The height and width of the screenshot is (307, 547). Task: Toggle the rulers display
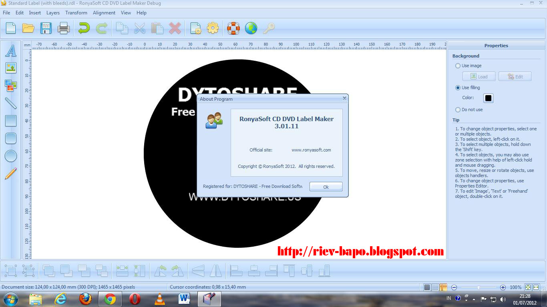point(443,287)
